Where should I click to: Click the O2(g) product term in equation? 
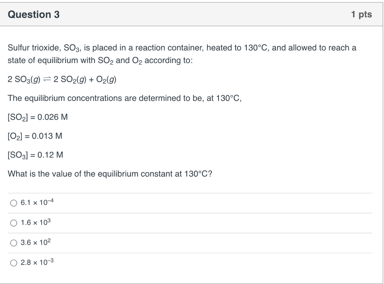[x=106, y=80]
